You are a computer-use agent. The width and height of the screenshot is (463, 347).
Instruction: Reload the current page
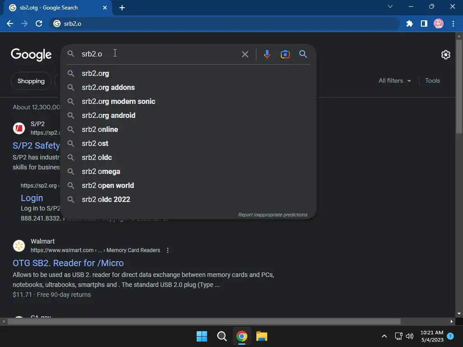39,23
